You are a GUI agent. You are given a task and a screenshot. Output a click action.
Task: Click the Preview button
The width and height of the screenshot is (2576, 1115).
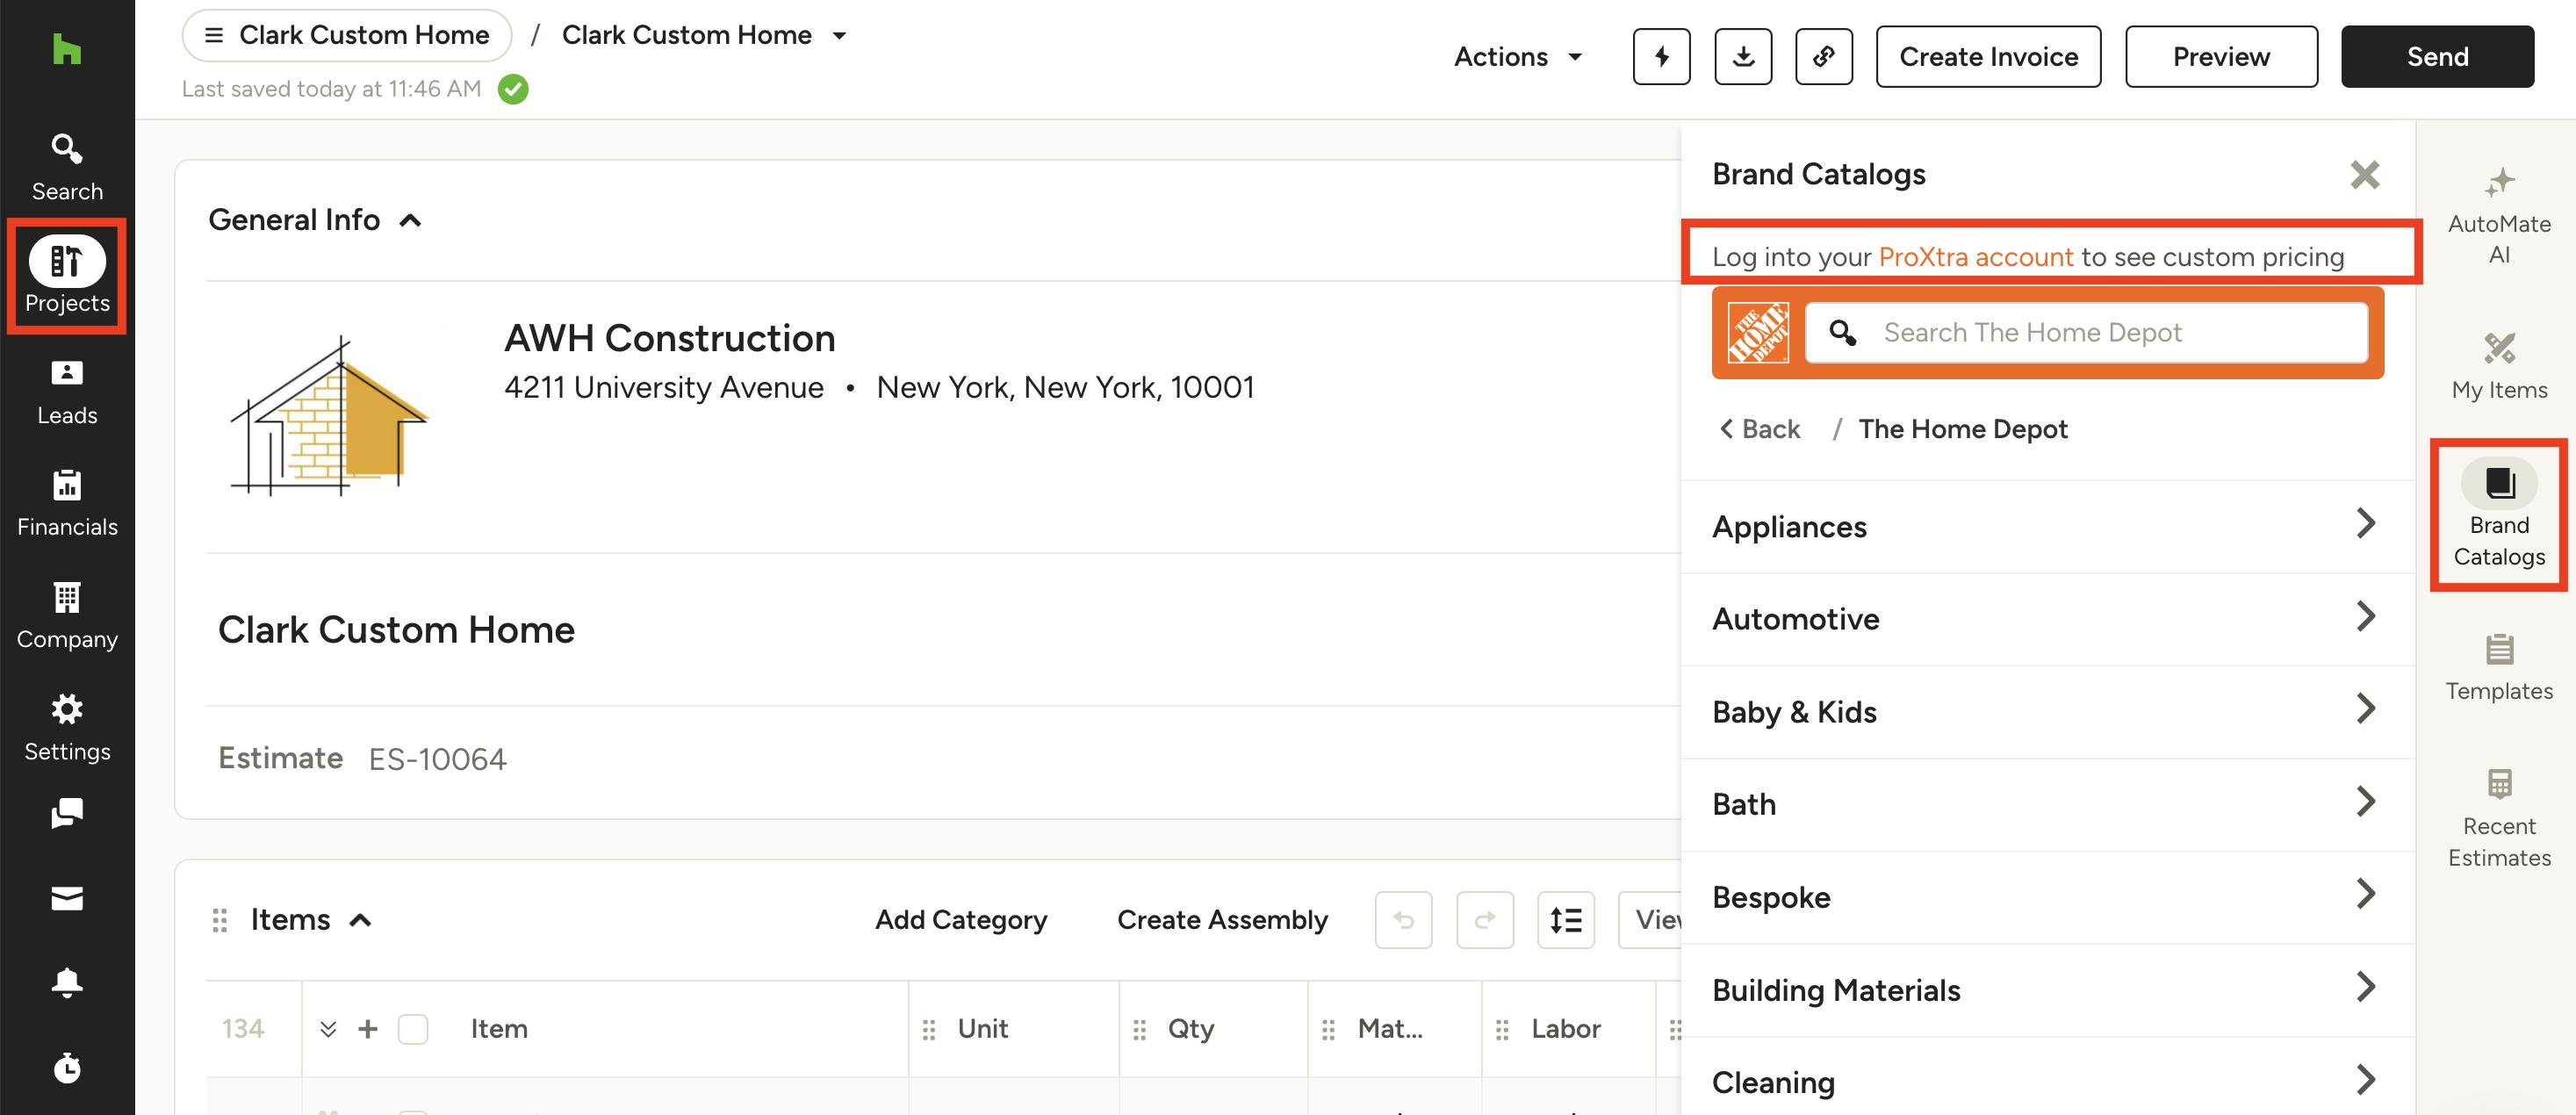point(2221,57)
